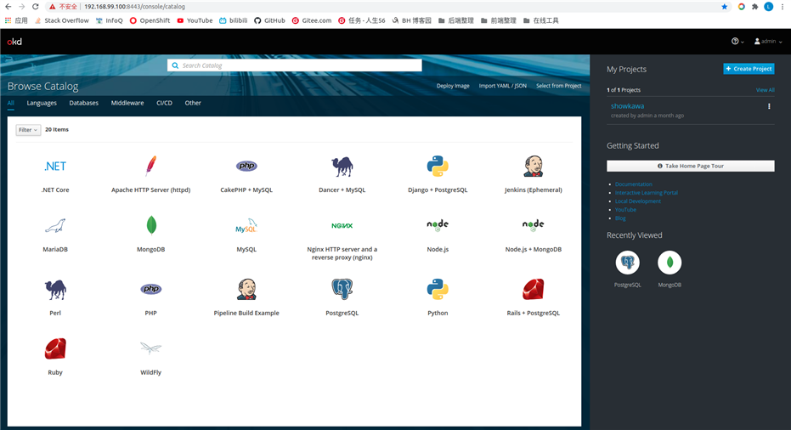Click the okd logo

[14, 42]
